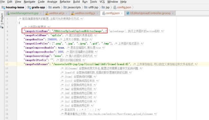Open the Window menu
This screenshot has width=209, height=120.
[113, 2]
